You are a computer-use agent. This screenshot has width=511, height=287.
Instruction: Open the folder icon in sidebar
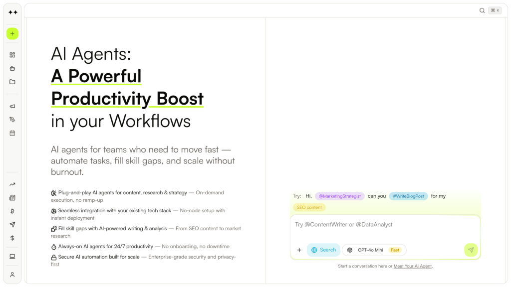(x=12, y=82)
